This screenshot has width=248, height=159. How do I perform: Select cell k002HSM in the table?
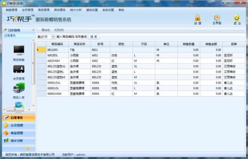tap(57, 61)
